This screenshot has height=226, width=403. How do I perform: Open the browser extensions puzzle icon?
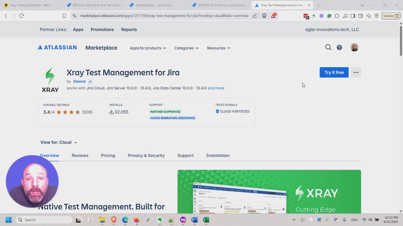[337, 16]
